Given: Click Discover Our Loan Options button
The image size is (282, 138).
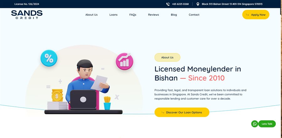Looking at the screenshot, I should (x=182, y=112).
